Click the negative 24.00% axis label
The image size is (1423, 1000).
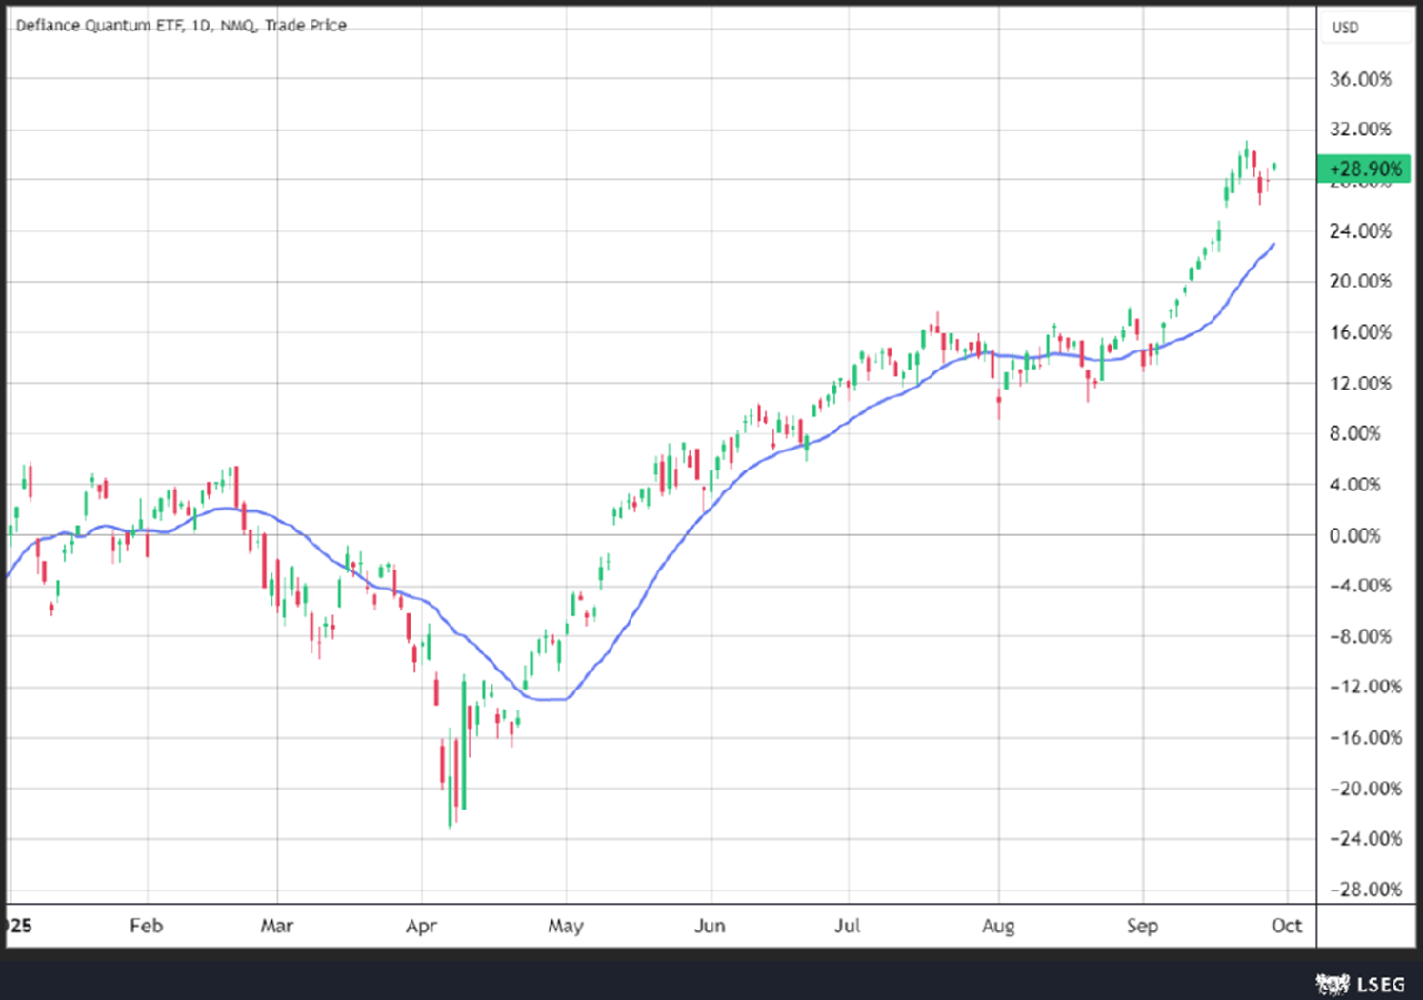tap(1365, 839)
